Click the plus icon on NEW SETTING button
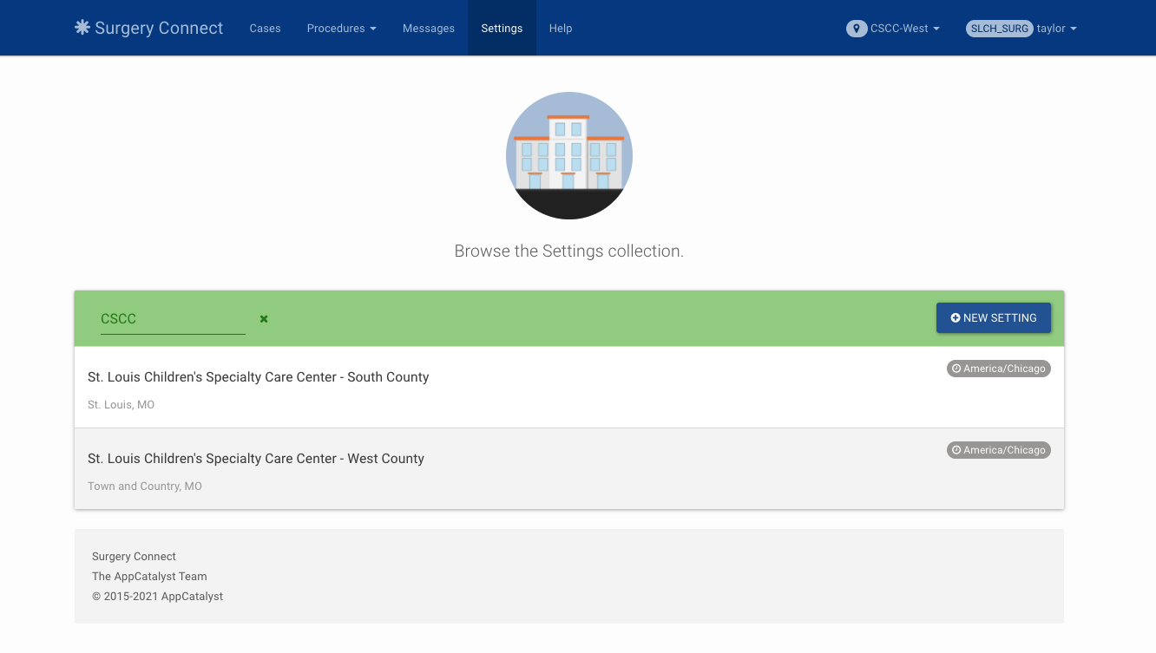The image size is (1156, 653). click(x=955, y=317)
